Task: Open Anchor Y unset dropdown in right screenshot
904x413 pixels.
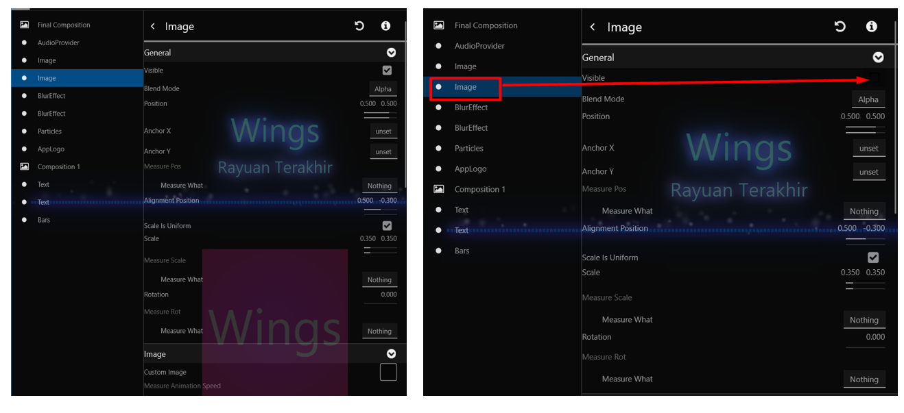Action: coord(869,172)
